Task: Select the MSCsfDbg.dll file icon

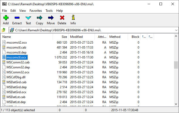Action: click(4, 77)
